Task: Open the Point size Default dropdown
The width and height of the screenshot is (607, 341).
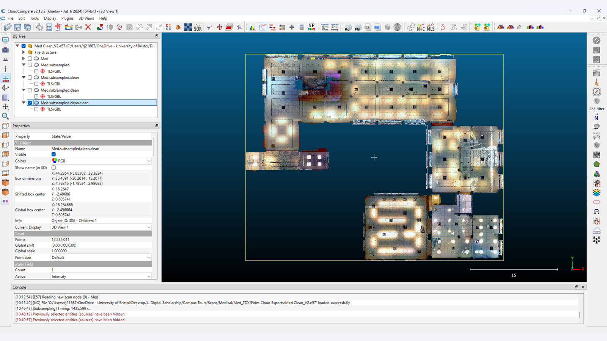Action: [101, 258]
